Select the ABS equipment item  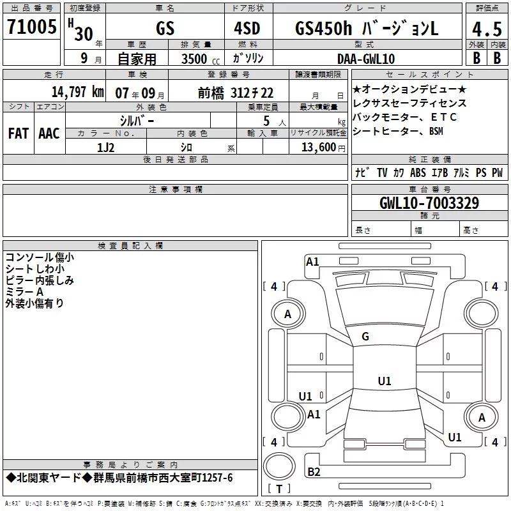tap(418, 172)
